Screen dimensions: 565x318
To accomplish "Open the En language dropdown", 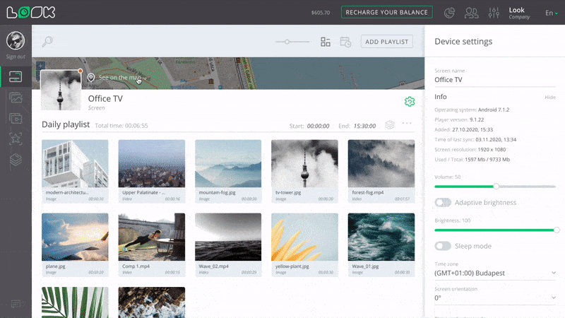I will (552, 13).
